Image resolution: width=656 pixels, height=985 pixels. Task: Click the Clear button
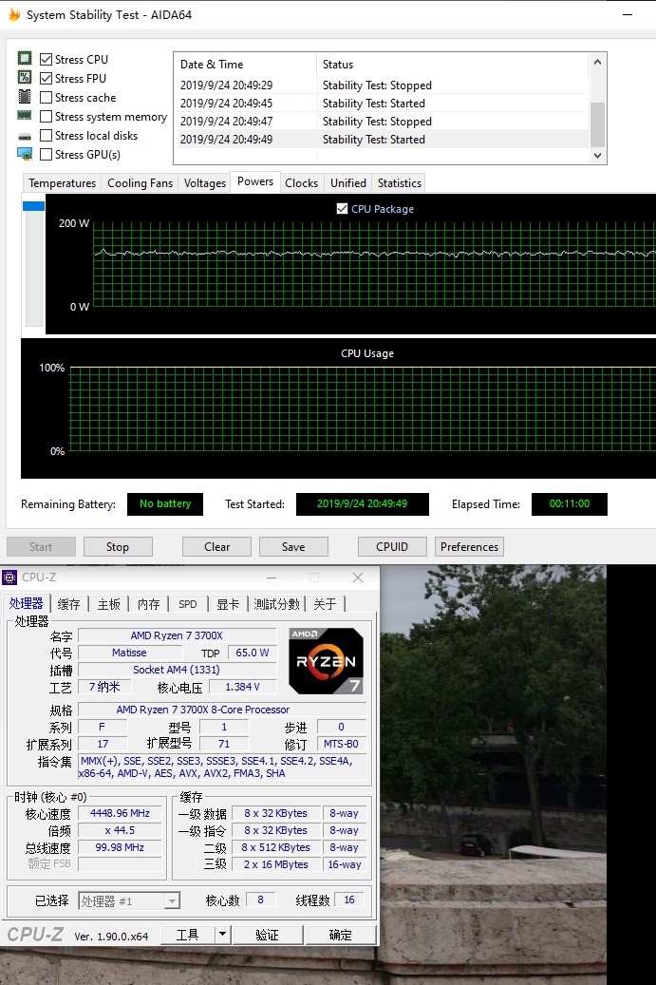[x=216, y=546]
